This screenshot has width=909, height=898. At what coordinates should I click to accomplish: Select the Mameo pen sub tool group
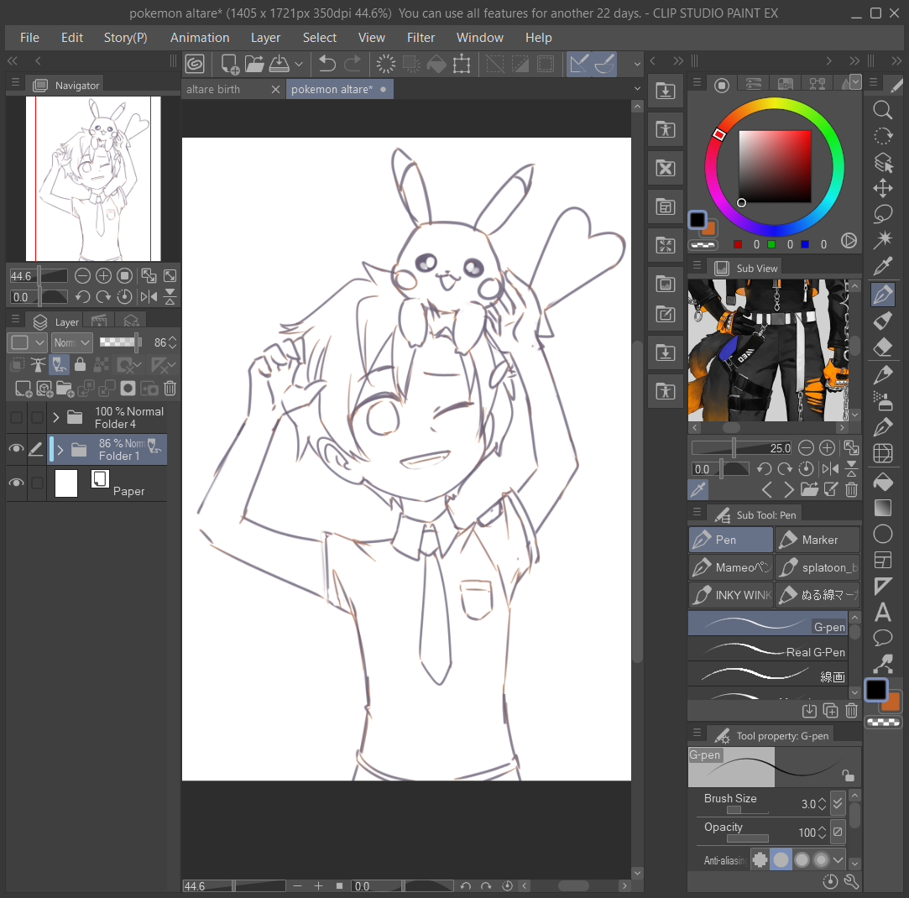click(730, 567)
